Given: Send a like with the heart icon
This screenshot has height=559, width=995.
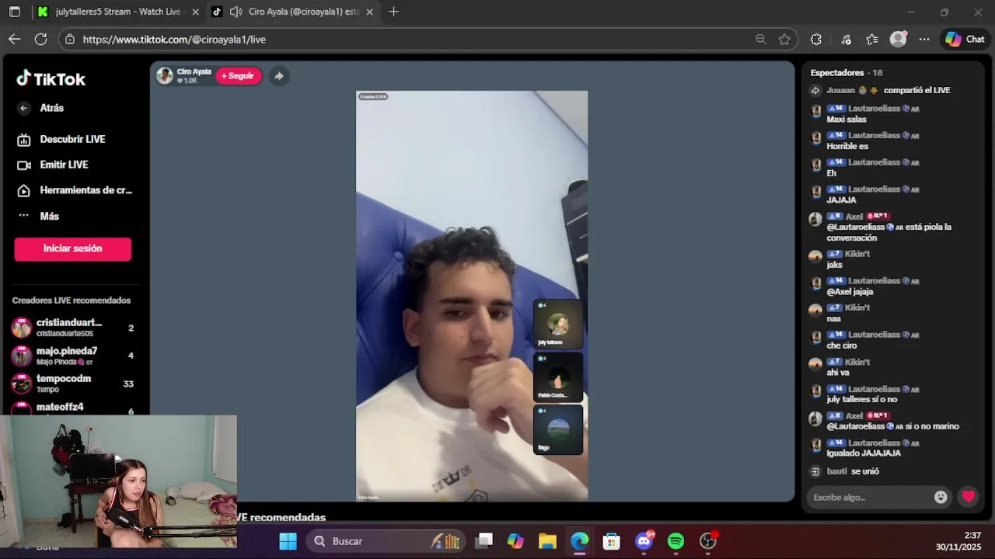Looking at the screenshot, I should pyautogui.click(x=968, y=497).
